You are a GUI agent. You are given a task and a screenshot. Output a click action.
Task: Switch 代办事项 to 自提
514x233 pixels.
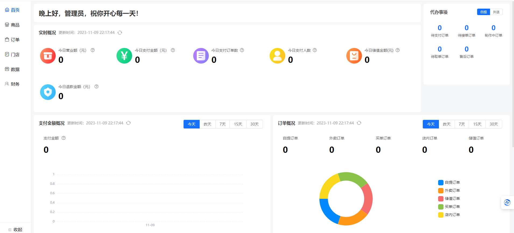(x=484, y=12)
